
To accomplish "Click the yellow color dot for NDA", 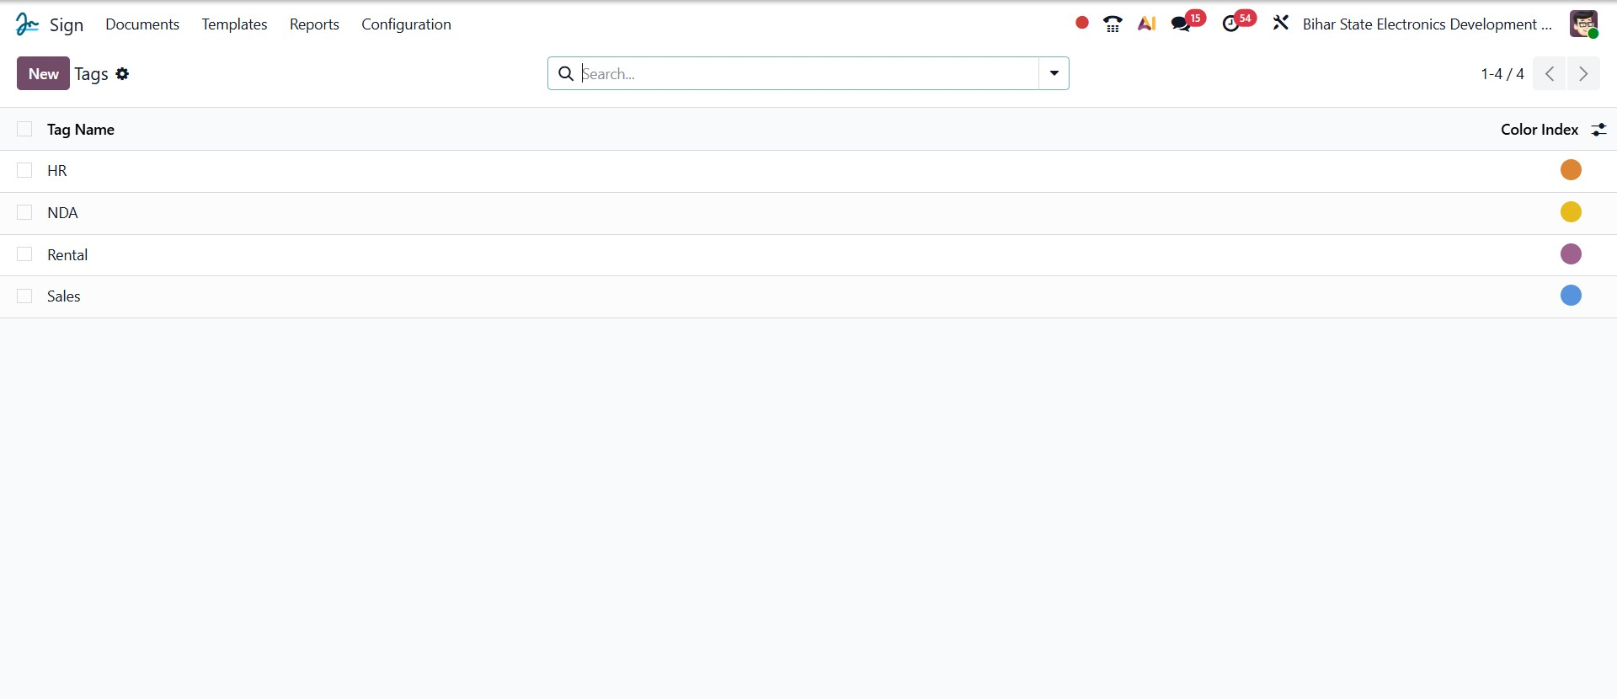I will 1571,212.
